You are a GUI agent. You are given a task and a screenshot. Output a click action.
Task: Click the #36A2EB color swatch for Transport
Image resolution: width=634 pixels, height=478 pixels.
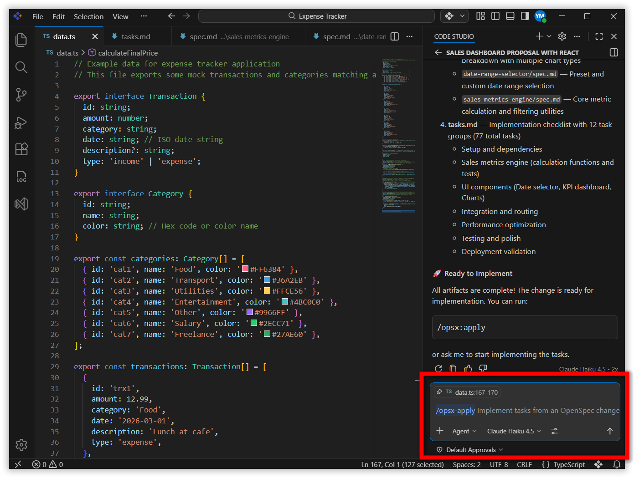267,280
